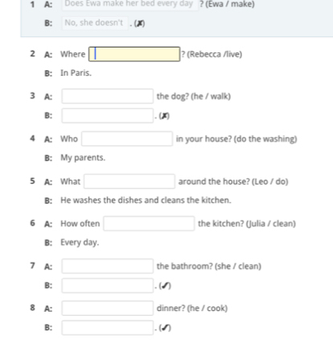Viewport: 333px width, 340px height.
Task: Focus the blank before 'the dog? (he / walk)'
Action: point(108,96)
